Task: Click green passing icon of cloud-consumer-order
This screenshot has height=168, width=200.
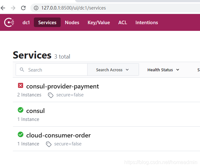Action: click(20, 134)
